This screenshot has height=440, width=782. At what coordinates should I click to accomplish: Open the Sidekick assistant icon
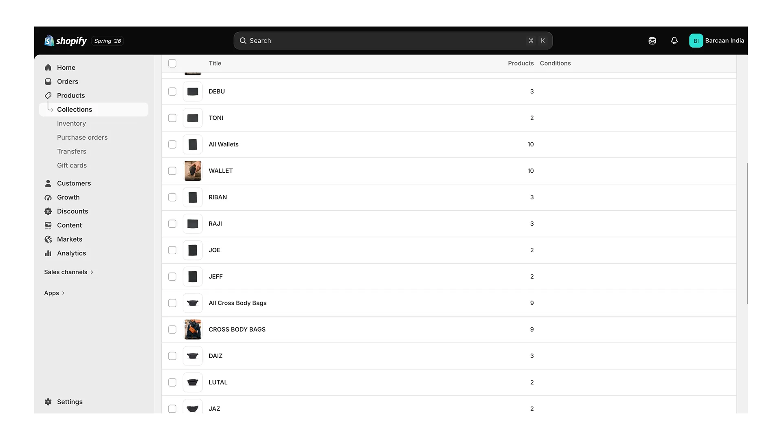click(x=652, y=41)
